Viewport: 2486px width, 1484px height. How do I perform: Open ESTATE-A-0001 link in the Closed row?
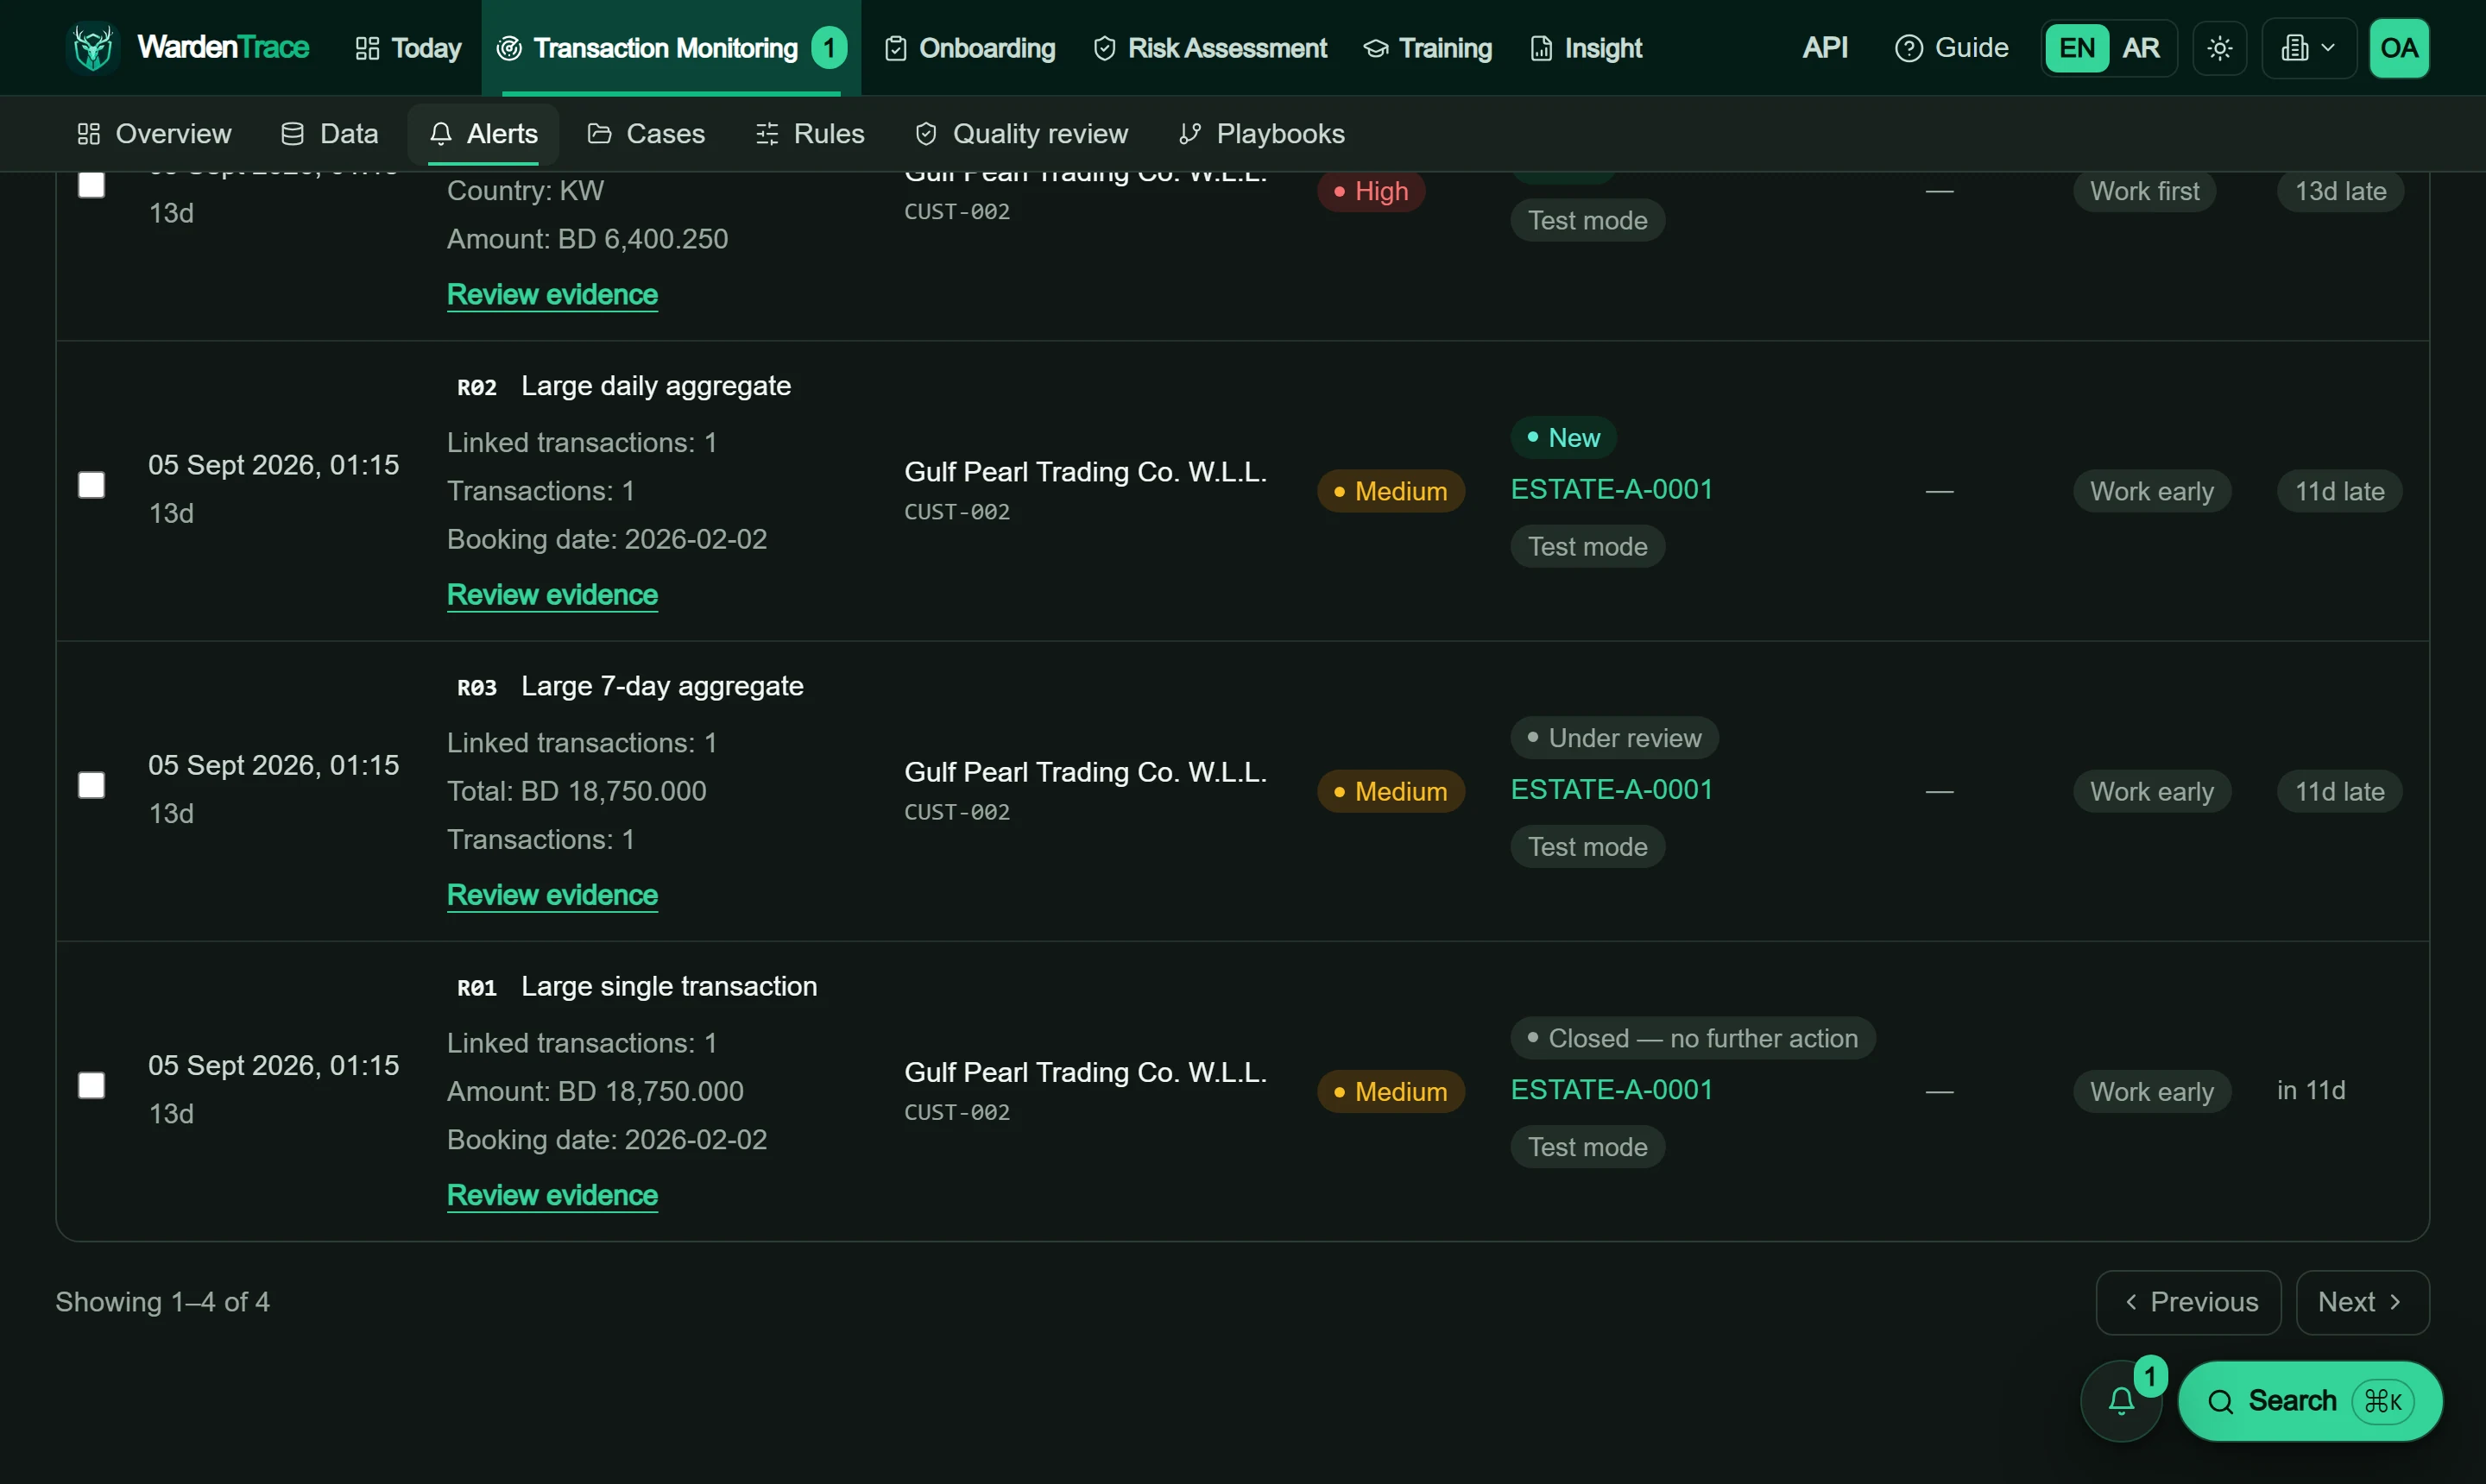(x=1612, y=1089)
